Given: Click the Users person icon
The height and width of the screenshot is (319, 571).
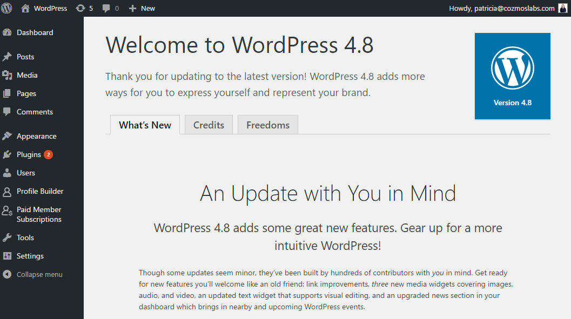Looking at the screenshot, I should click(7, 173).
